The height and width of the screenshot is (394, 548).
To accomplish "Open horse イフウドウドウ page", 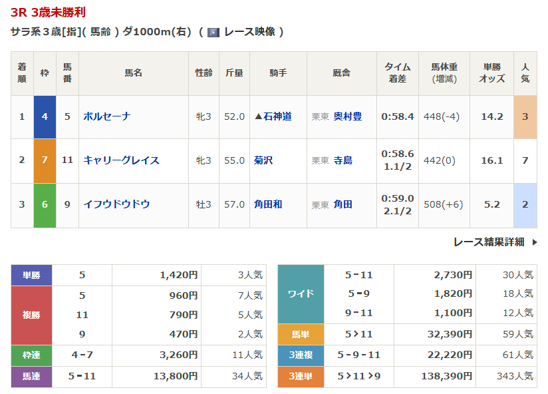I will tap(116, 204).
